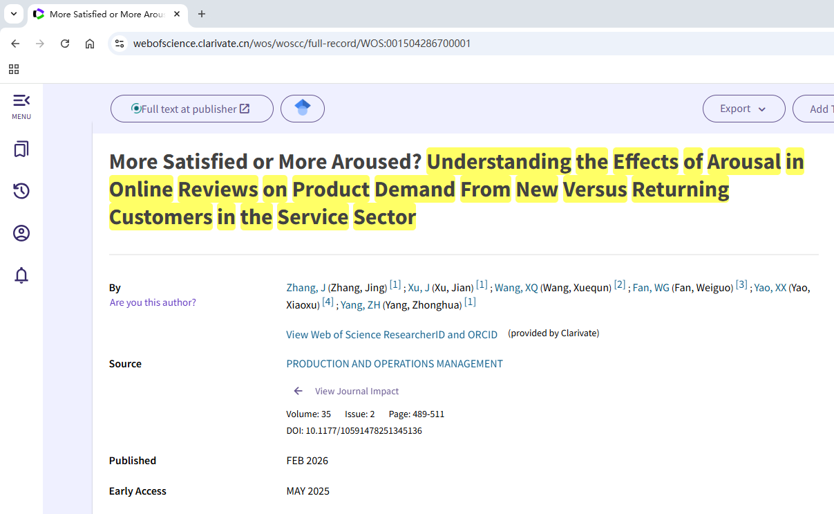Screen dimensions: 834x514
Task: Click 'Are you this author?' link
Action: (x=153, y=302)
